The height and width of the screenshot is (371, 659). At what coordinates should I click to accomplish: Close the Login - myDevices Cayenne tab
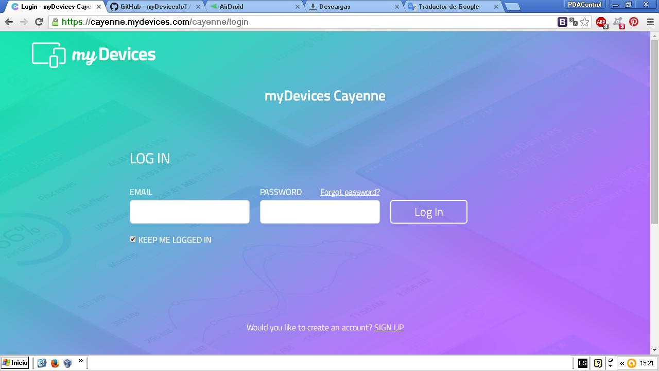[x=99, y=7]
